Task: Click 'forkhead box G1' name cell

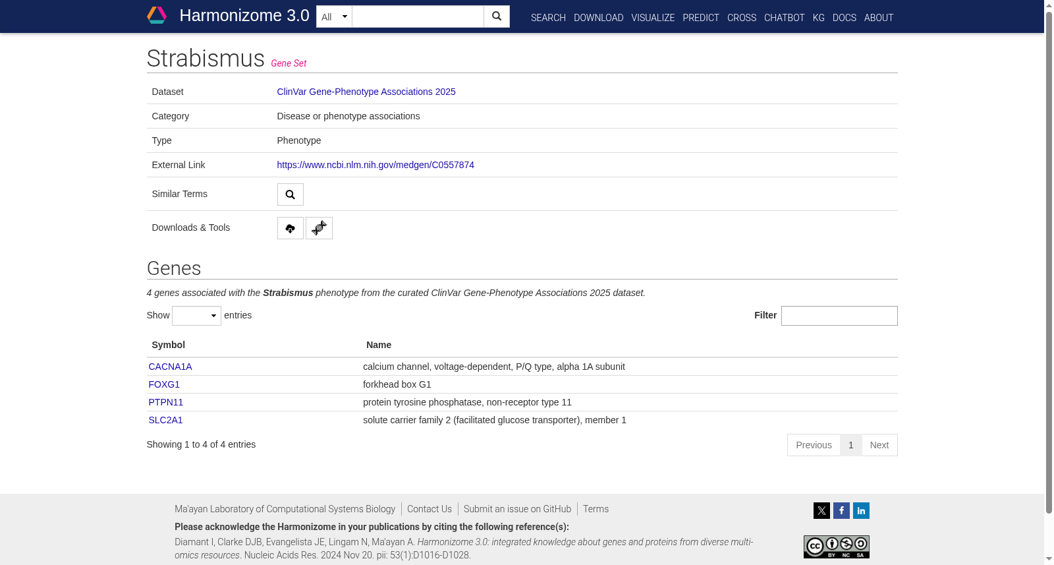Action: pyautogui.click(x=397, y=384)
